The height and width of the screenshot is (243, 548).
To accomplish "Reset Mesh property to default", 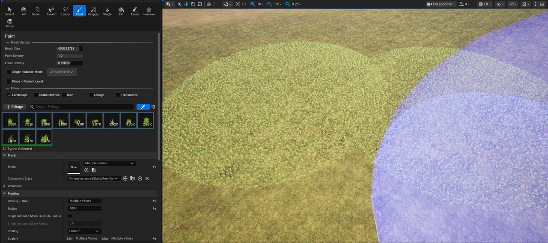I will click(x=154, y=167).
